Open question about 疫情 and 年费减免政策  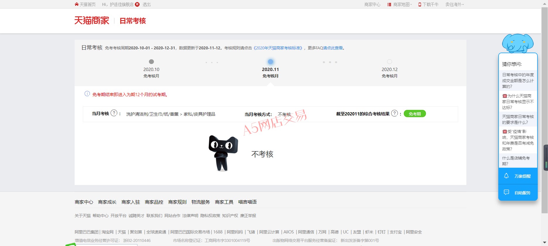tap(518, 140)
